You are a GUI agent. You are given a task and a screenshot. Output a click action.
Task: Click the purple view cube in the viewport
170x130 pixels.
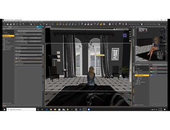point(125,35)
